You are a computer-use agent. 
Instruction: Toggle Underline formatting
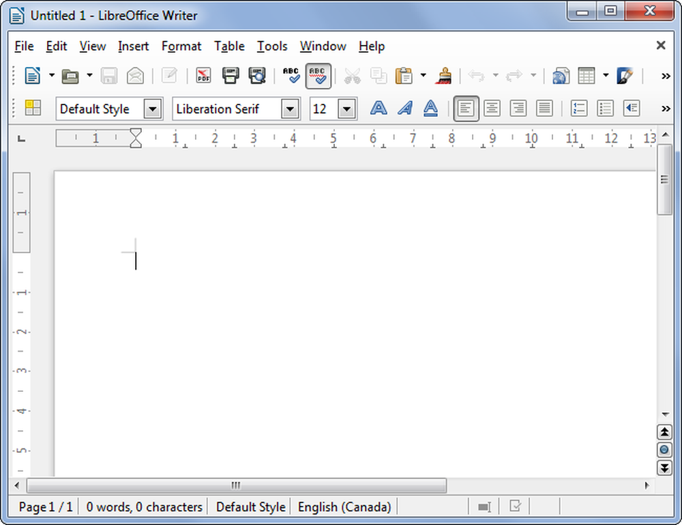tap(430, 108)
